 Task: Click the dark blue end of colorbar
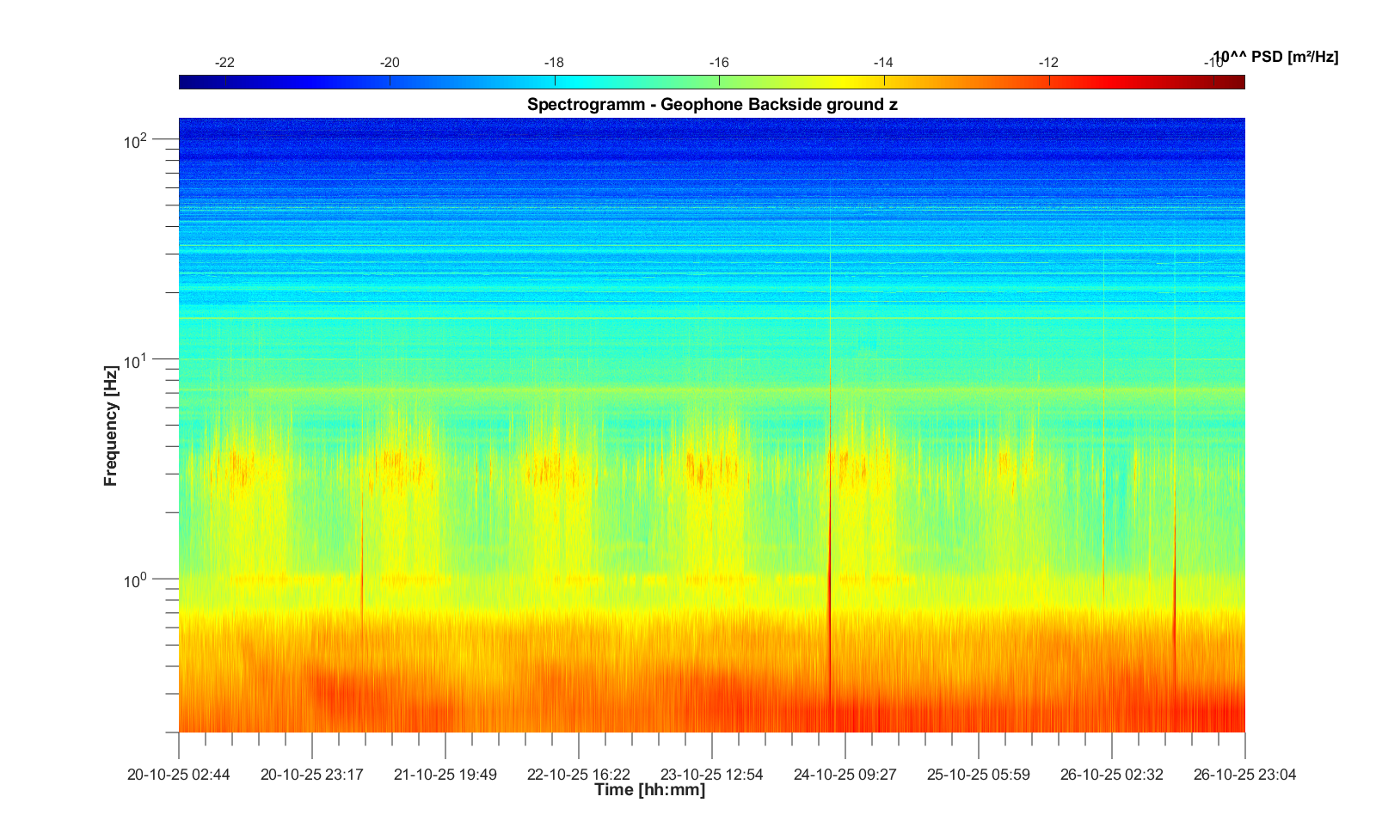point(186,82)
